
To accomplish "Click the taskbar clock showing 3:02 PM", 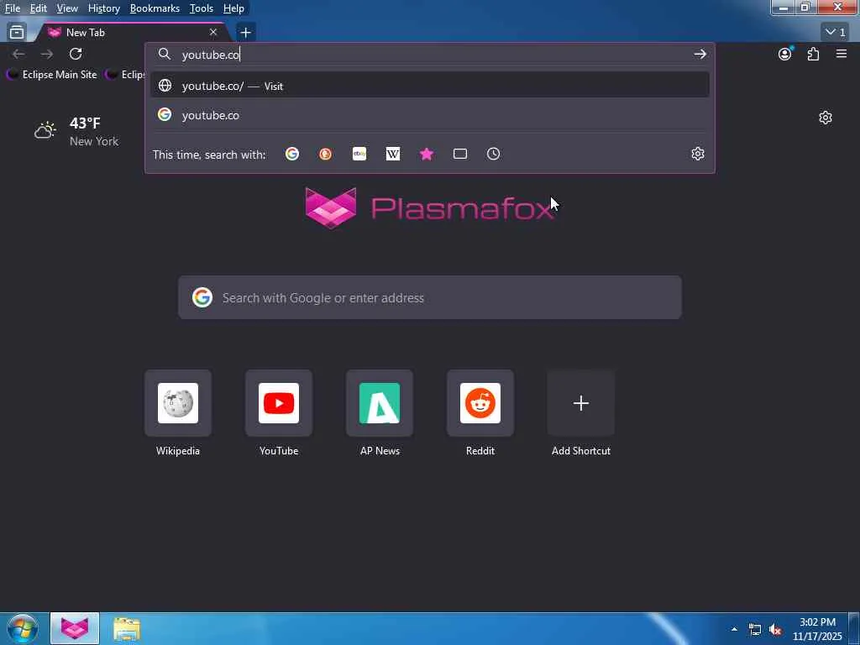I will pos(817,629).
